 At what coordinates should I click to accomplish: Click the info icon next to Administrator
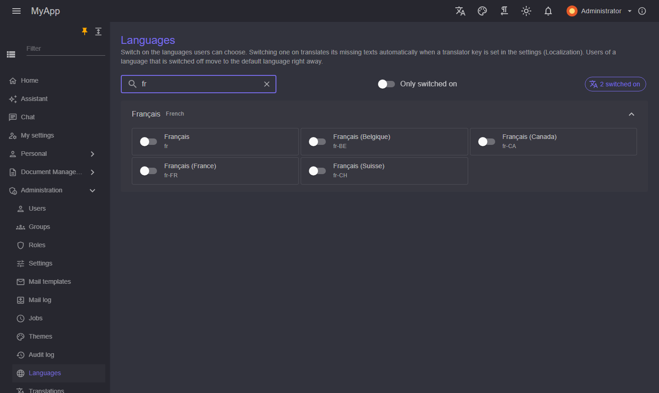point(642,11)
